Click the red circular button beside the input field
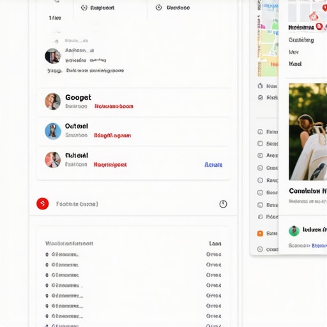The width and height of the screenshot is (327, 327). 43,204
